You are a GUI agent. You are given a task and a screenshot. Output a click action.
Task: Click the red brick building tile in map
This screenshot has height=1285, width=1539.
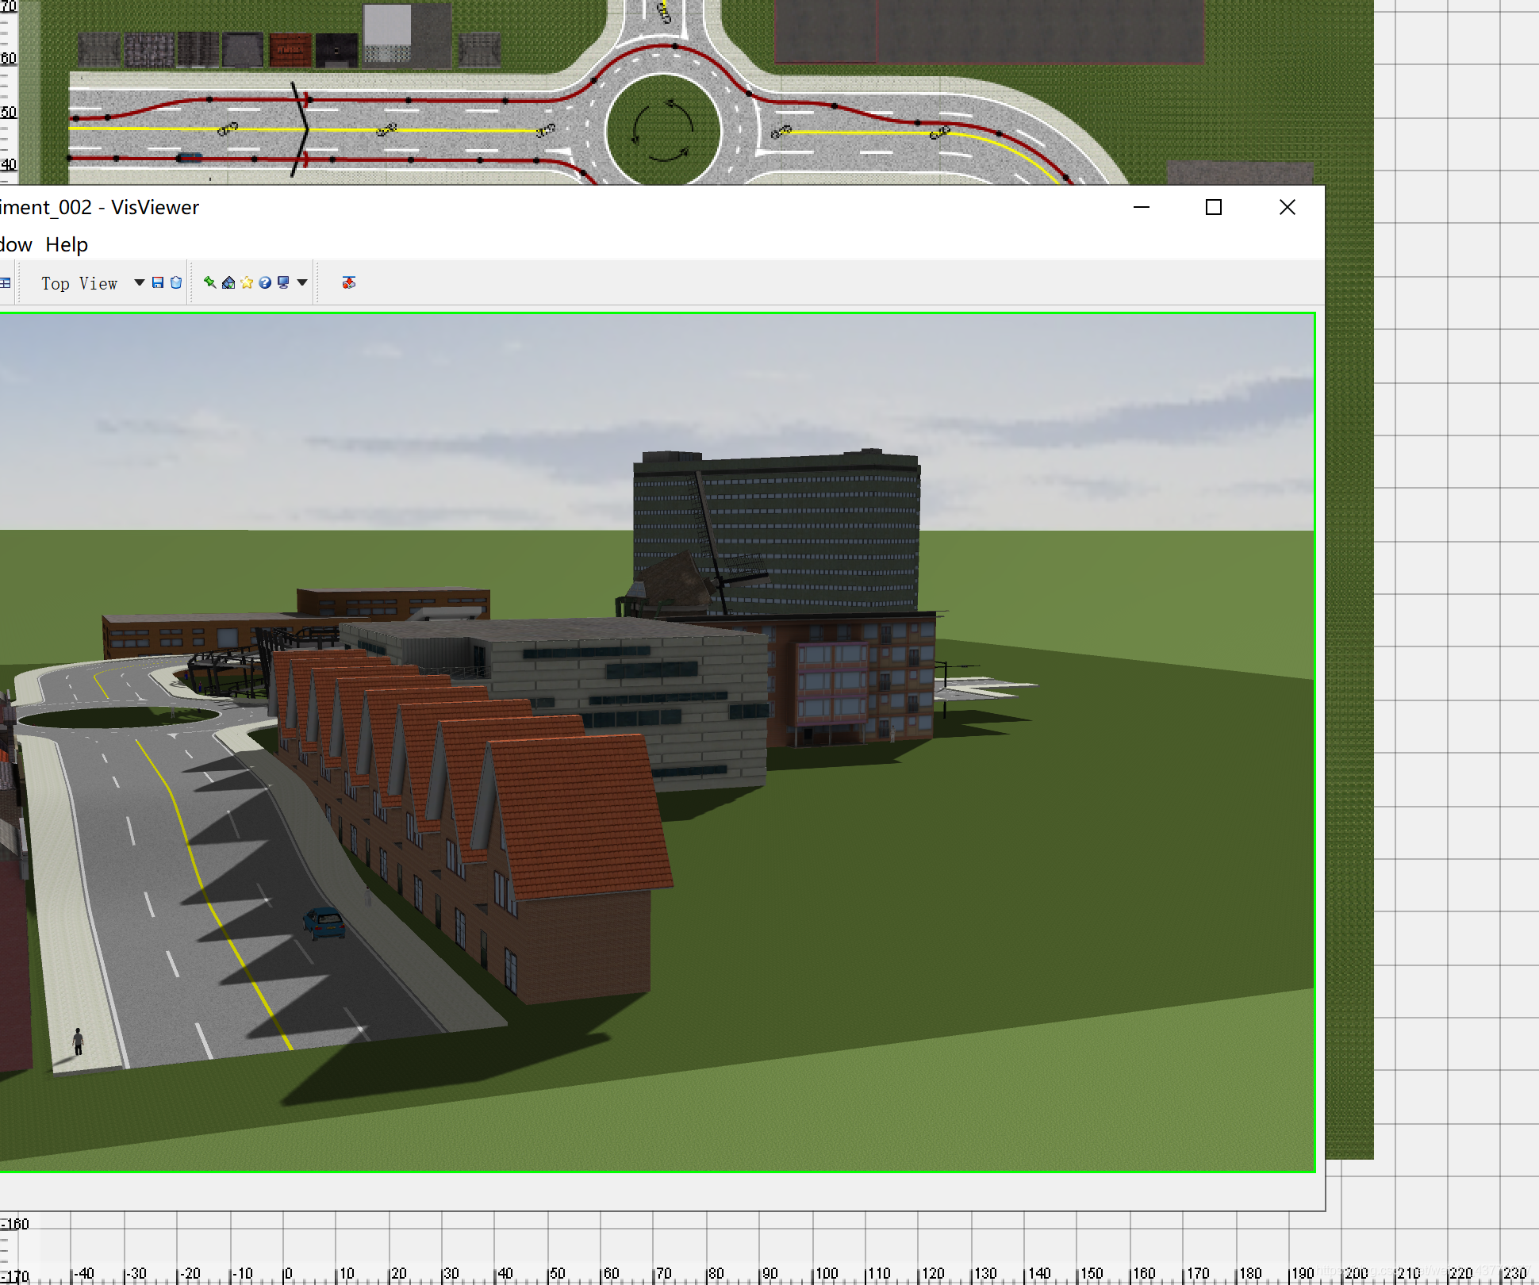(290, 49)
